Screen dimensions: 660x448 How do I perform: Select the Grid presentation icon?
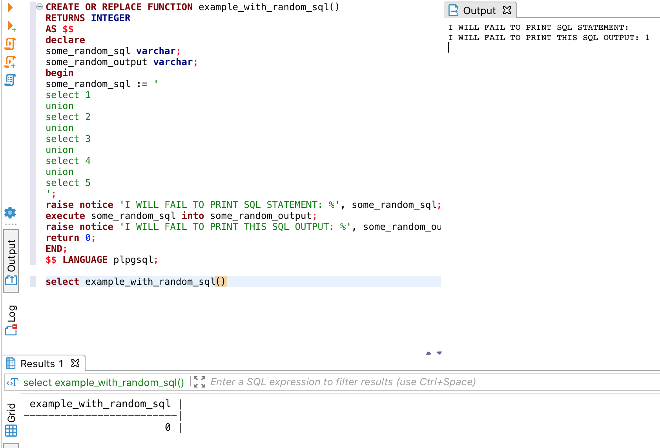11,430
